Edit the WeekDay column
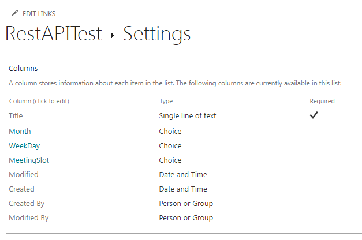 (x=24, y=146)
